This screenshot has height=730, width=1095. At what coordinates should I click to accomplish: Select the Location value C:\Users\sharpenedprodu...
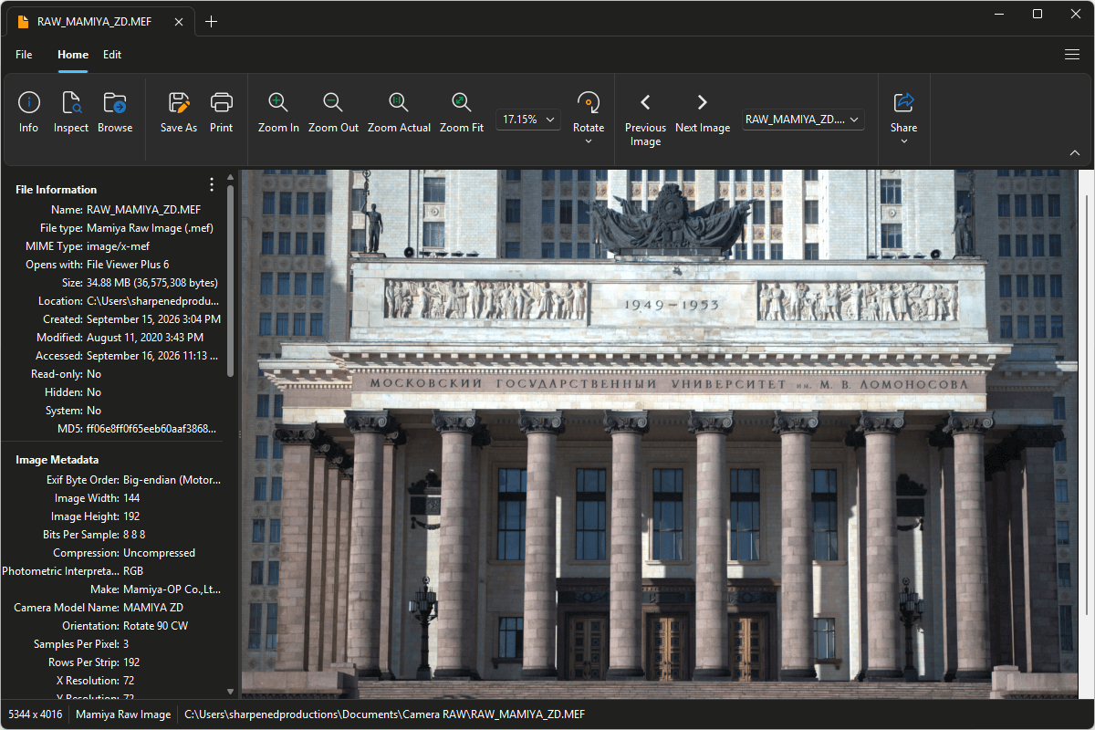click(x=153, y=301)
